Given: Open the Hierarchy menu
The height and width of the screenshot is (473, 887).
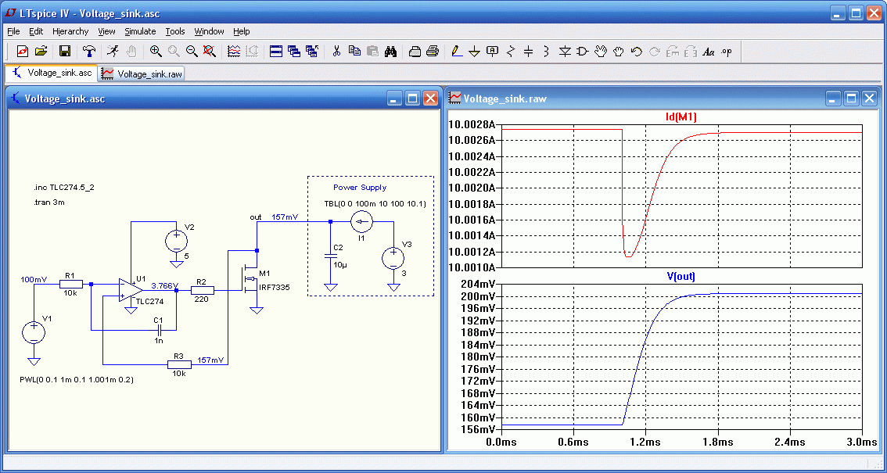Looking at the screenshot, I should point(70,31).
